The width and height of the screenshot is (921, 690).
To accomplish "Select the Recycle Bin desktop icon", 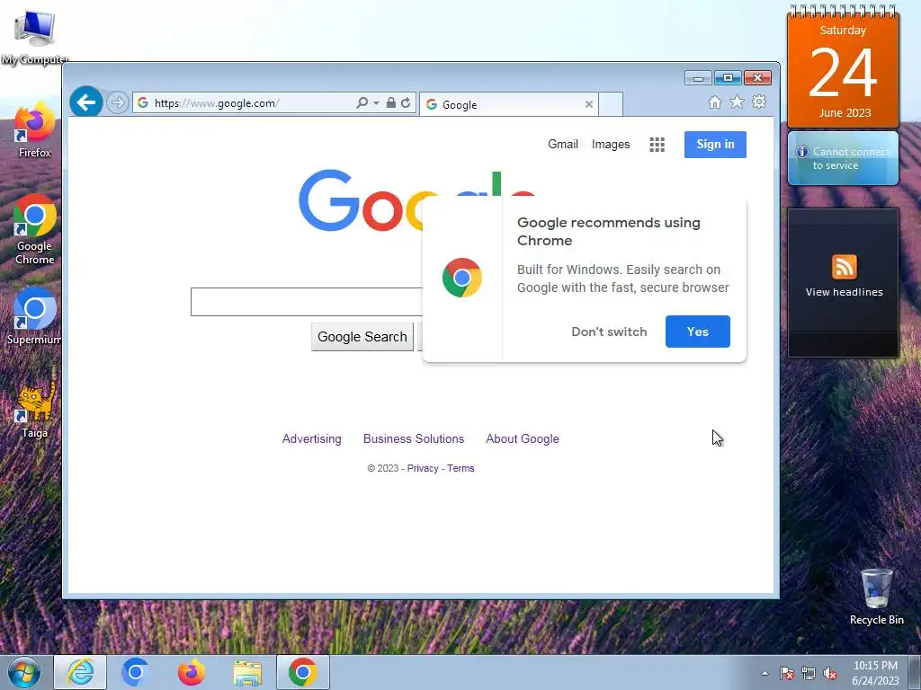I will coord(876,597).
